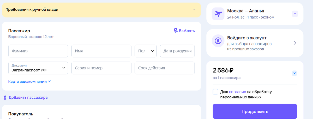Viewport: 313px width, 119px height.
Task: Open the Пол gender dropdown
Action: [x=146, y=51]
